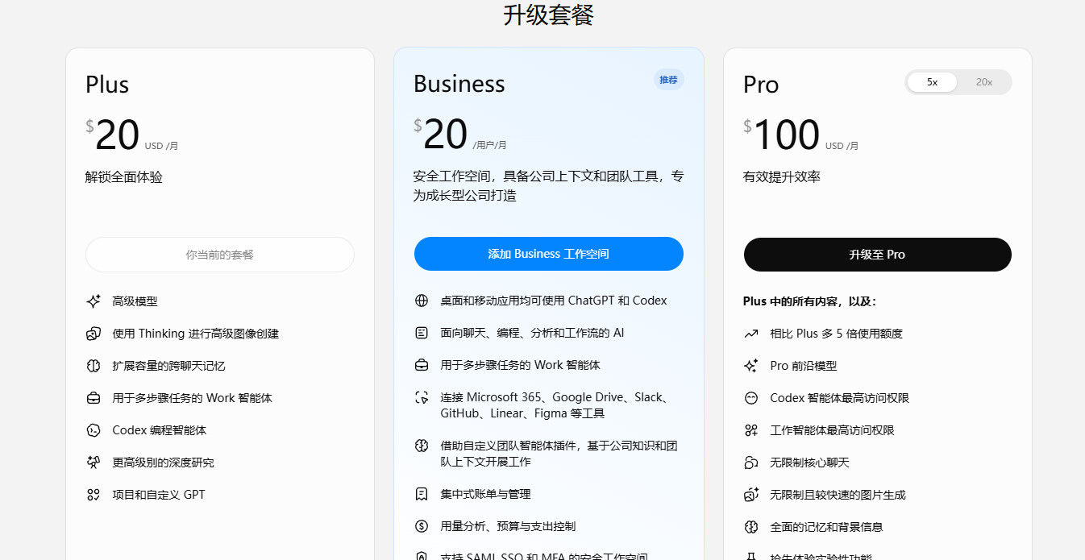This screenshot has height=560, width=1085.
Task: Click the 全面的记忆和背景信息 text
Action: 827,527
